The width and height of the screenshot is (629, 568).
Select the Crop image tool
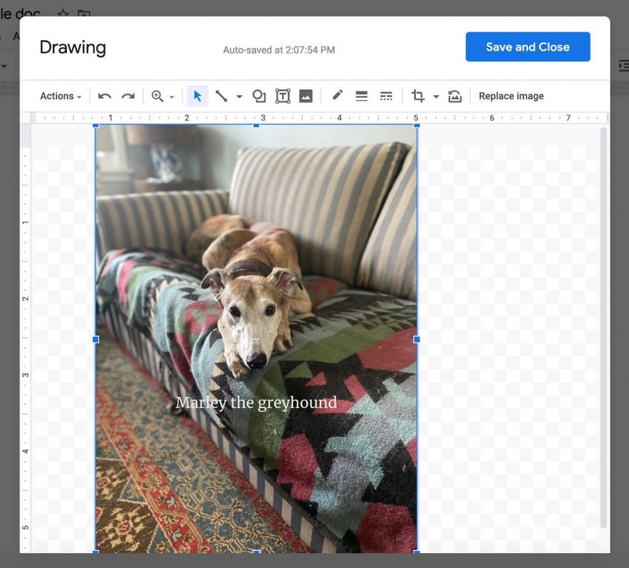(x=417, y=95)
